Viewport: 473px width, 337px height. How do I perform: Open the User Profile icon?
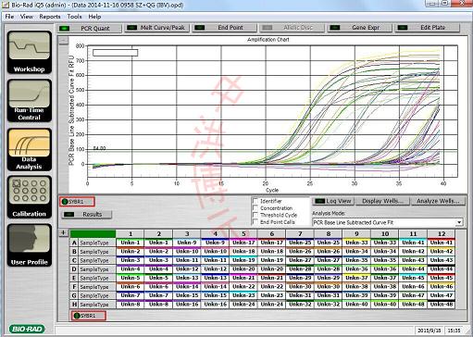click(x=30, y=245)
